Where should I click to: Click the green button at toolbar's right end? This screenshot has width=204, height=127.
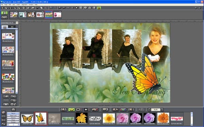(99, 8)
